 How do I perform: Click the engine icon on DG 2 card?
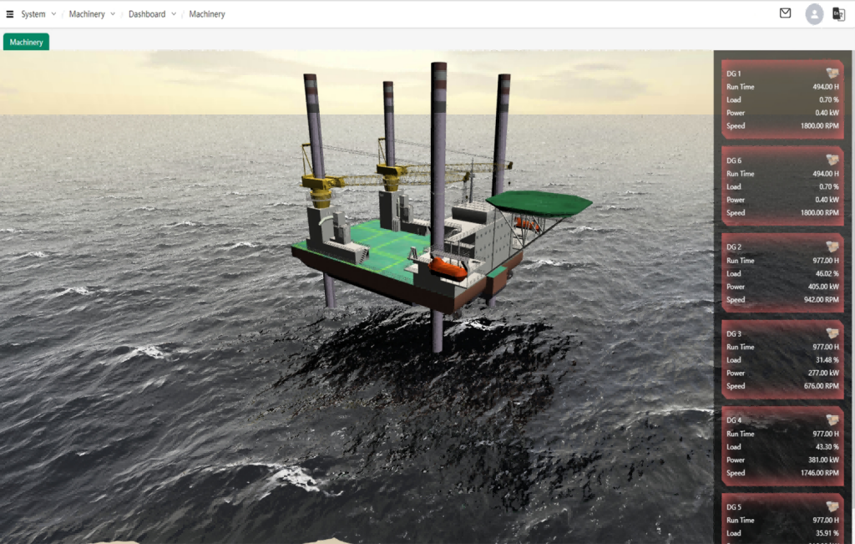coord(832,247)
